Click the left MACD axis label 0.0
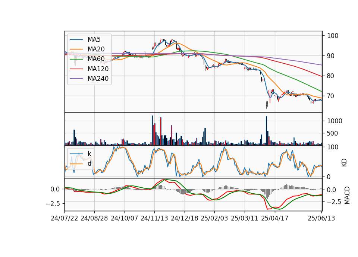This screenshot has width=358, height=257. coord(55,189)
